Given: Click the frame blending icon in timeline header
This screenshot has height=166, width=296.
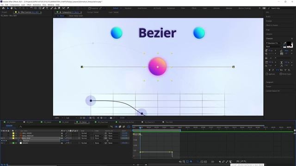Looking at the screenshot, I should [x=120, y=127].
